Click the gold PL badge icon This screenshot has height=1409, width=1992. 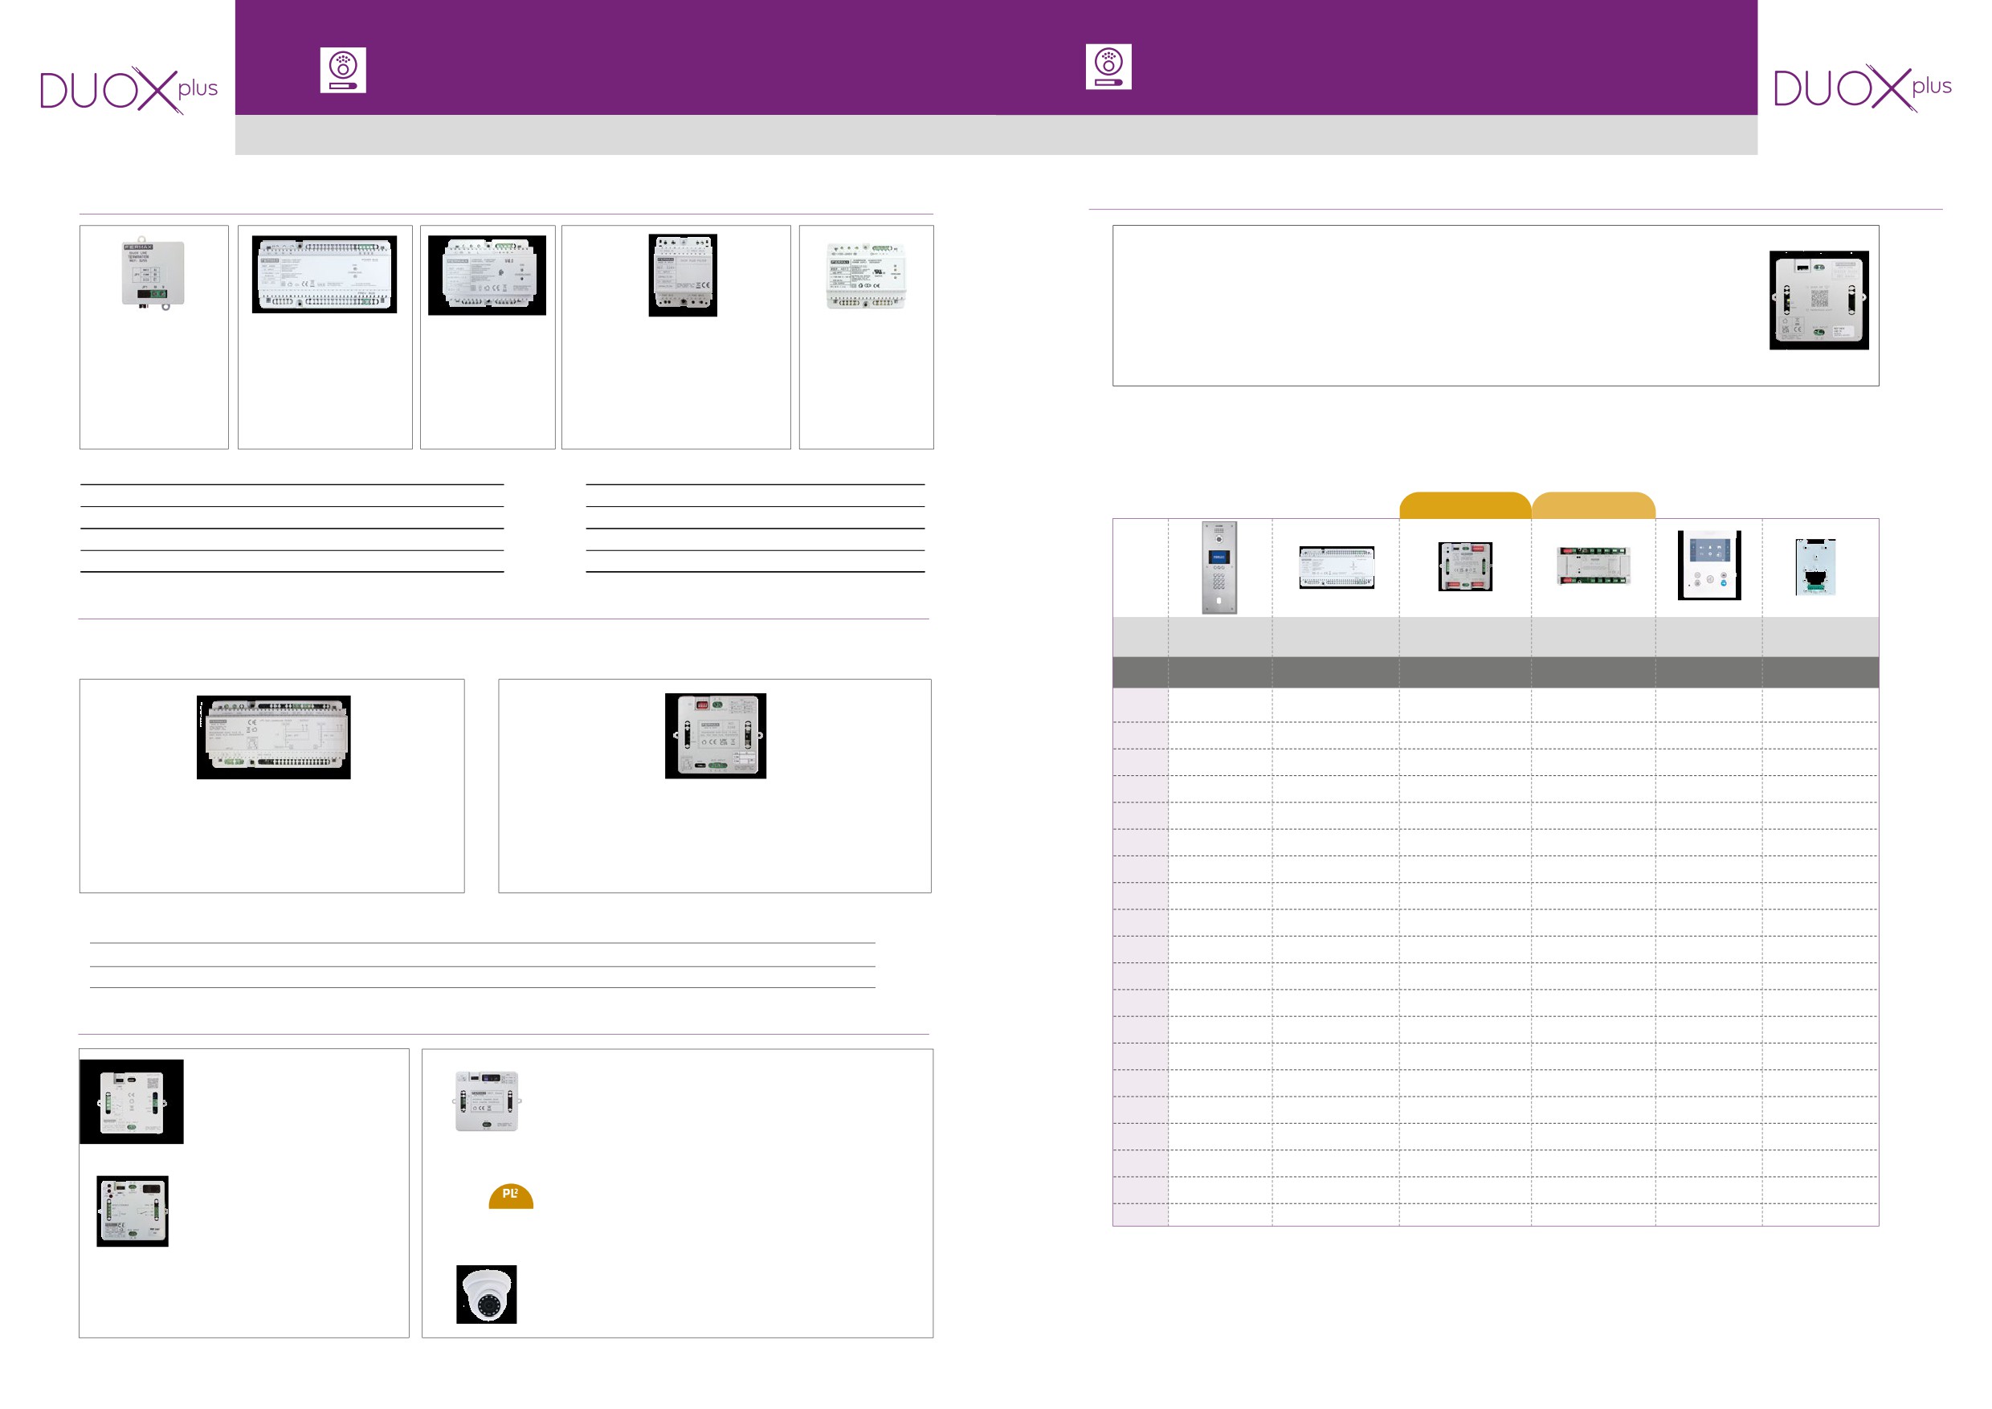click(x=510, y=1195)
